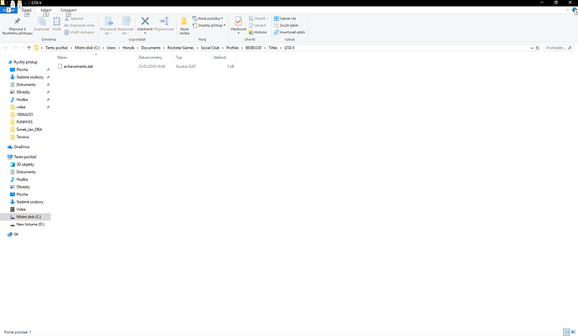
Task: Click the Vložit paste icon
Action: (55, 23)
